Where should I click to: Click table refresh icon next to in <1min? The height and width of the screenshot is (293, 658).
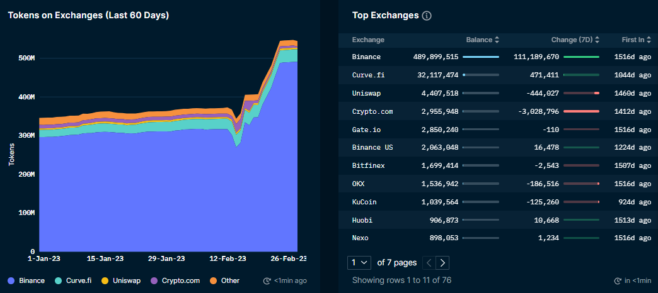(618, 281)
